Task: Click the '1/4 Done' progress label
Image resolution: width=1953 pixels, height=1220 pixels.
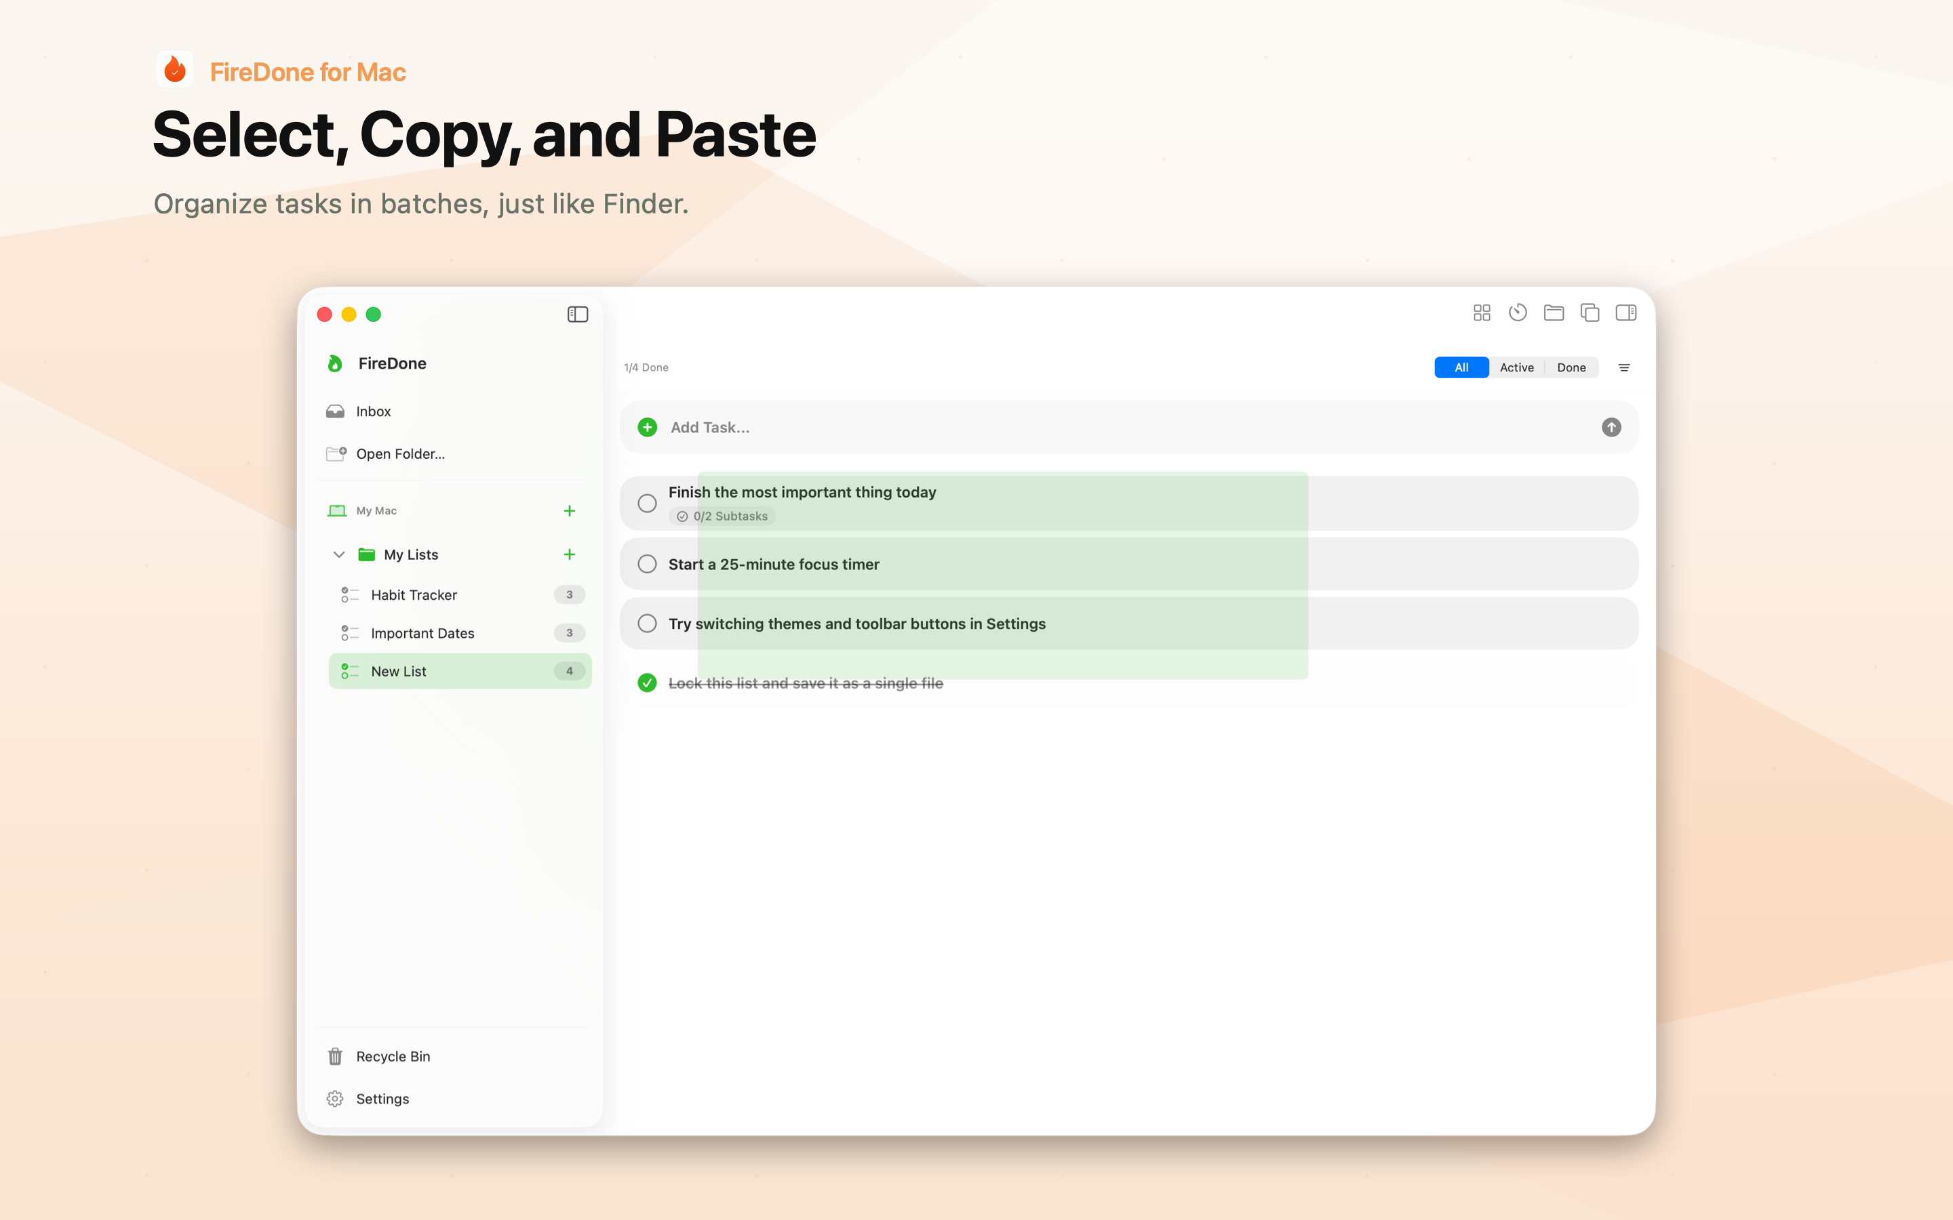Action: click(646, 368)
